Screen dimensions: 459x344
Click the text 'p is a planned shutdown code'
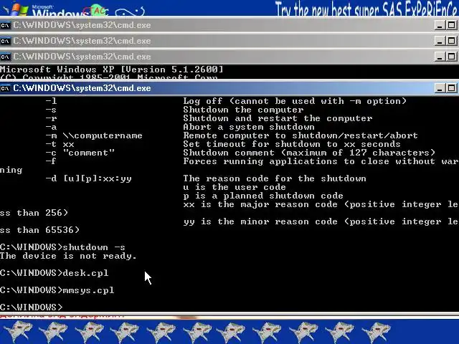(263, 196)
